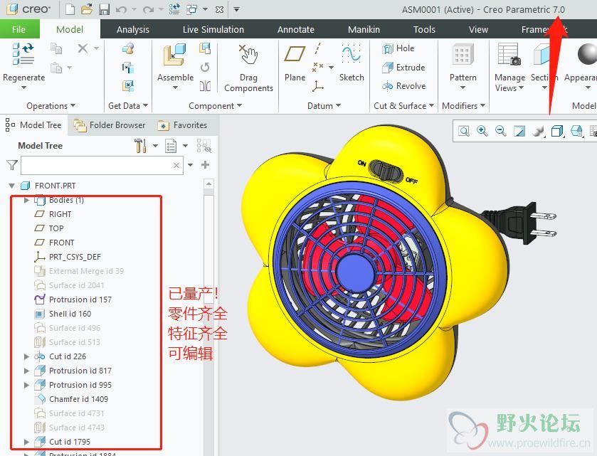Screen dimensions: 597x456
Task: Collapse the FRONT.PRT root node
Action: (12, 186)
